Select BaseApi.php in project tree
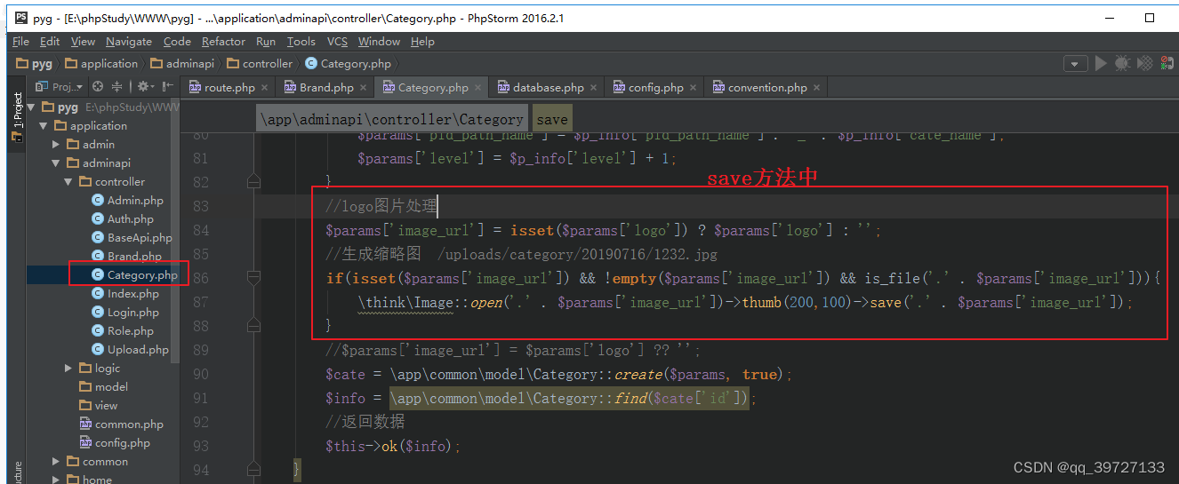 132,237
